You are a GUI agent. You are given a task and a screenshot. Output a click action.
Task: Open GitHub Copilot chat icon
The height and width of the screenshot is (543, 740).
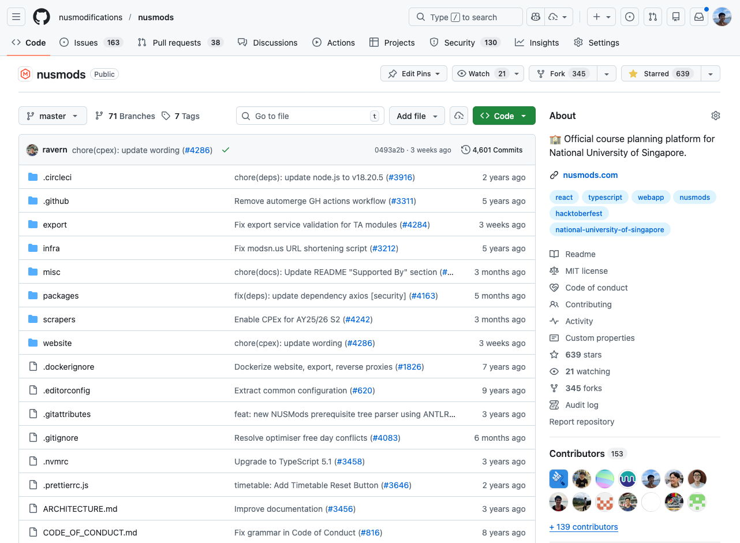click(535, 17)
